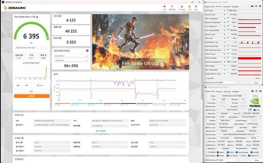Click the purple legend swatch under the monitoring graph
263x163 pixels.
[x=145, y=103]
